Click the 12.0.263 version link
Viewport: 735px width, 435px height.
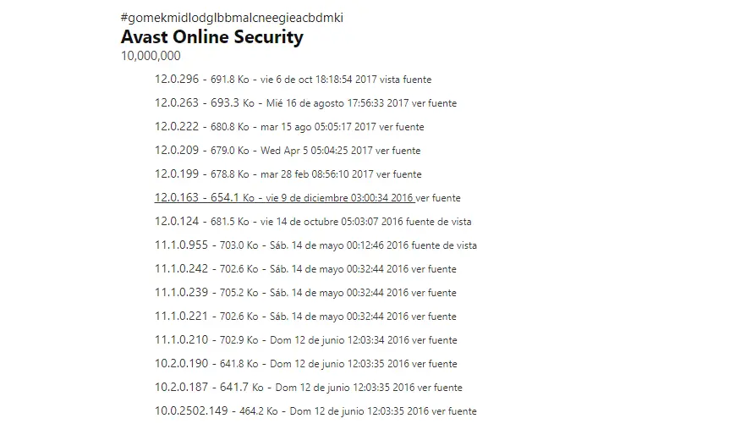tap(176, 103)
